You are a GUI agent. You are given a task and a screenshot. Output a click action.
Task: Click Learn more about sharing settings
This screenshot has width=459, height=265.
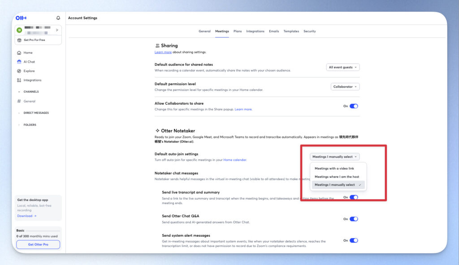point(163,52)
